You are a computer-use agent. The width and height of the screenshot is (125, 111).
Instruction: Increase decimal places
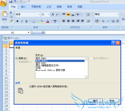pyautogui.click(x=113, y=21)
